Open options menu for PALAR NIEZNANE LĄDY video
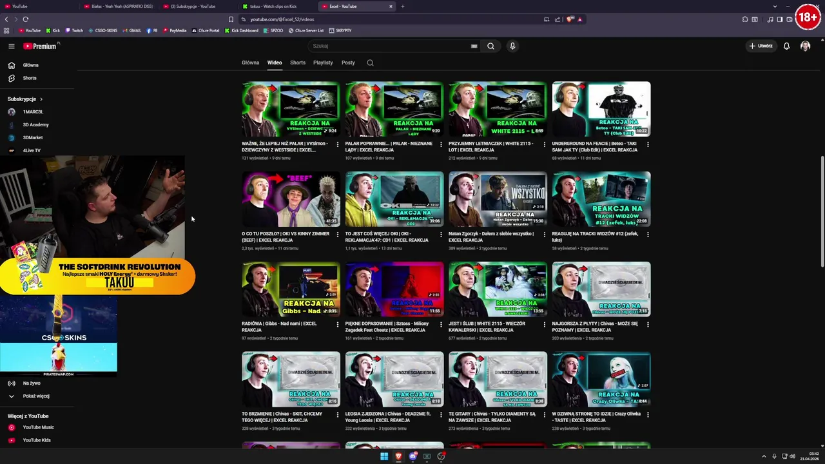Image resolution: width=825 pixels, height=464 pixels. [x=441, y=144]
